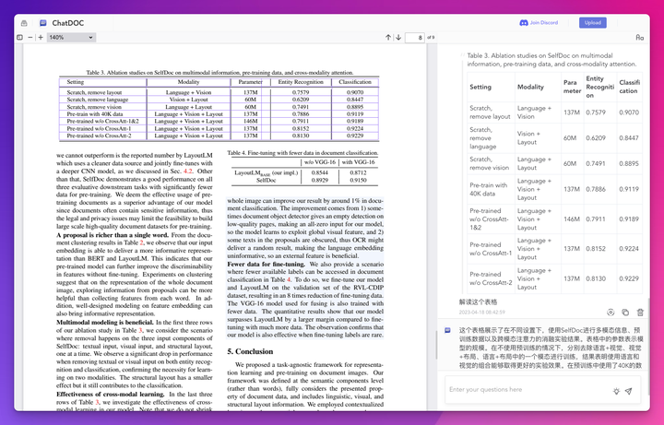Click the '解读这个表格' question text
Screen dimensions: 664x425
click(478, 301)
